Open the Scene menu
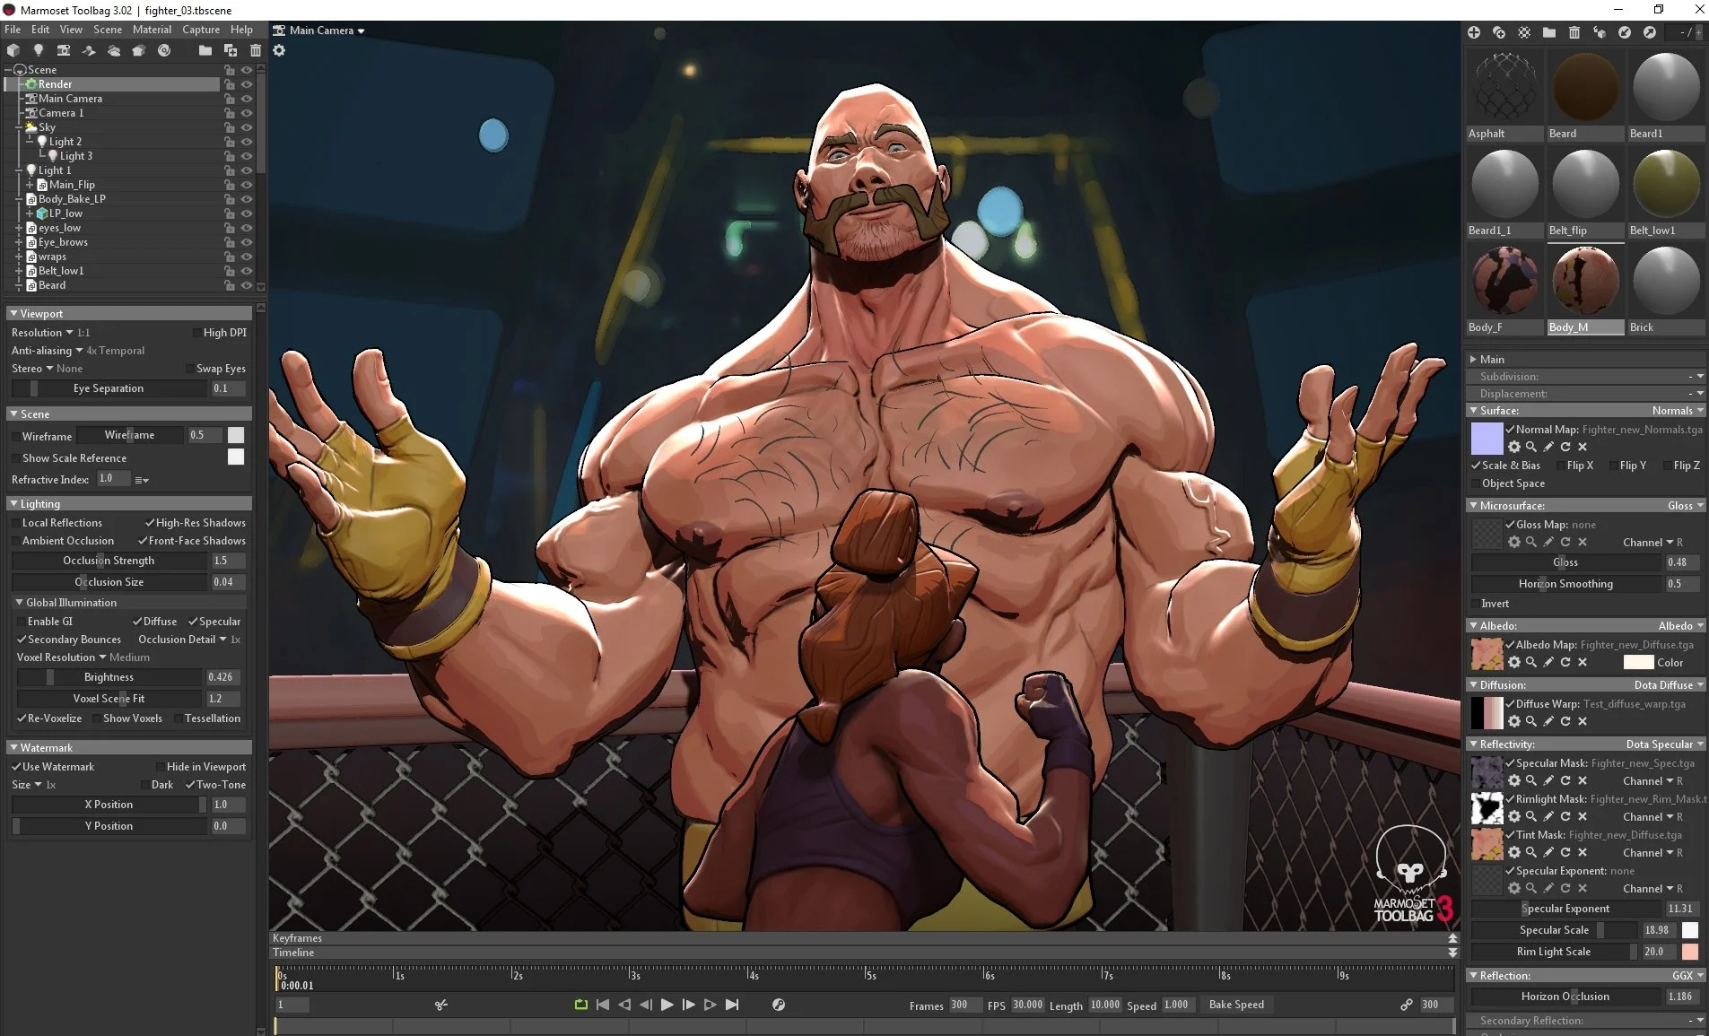 [x=108, y=30]
